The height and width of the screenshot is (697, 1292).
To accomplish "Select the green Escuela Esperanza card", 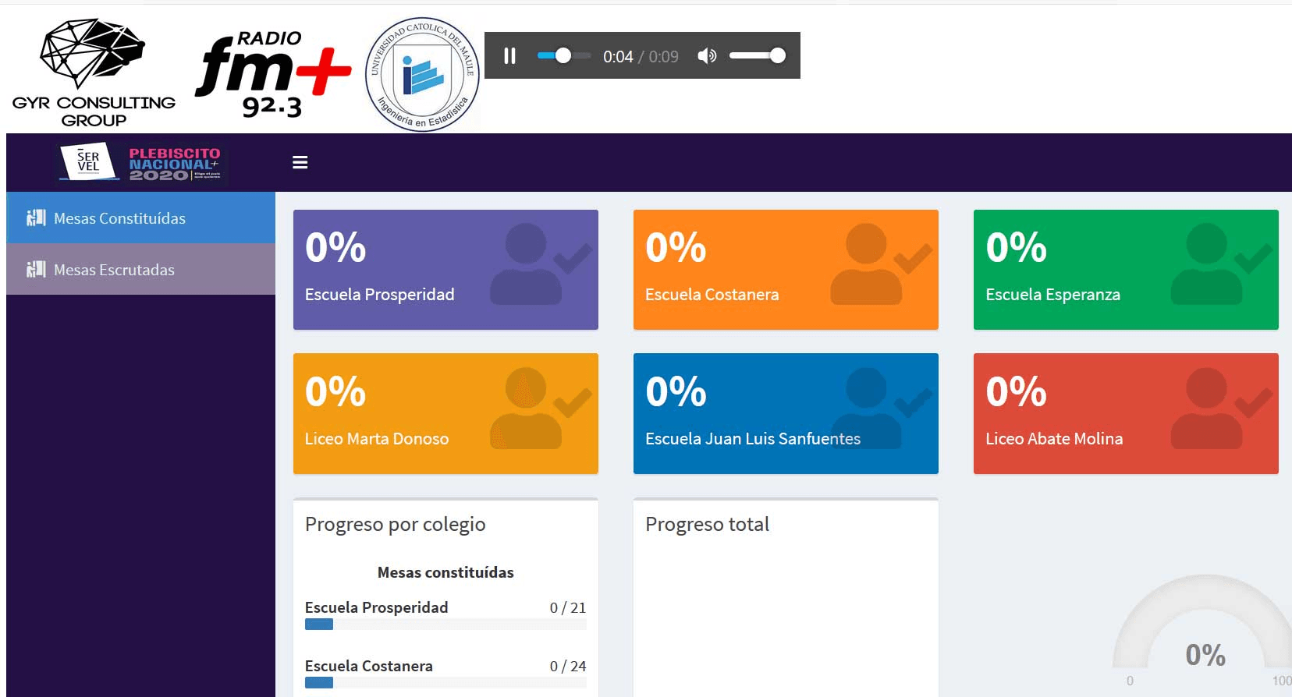I will pos(1126,270).
